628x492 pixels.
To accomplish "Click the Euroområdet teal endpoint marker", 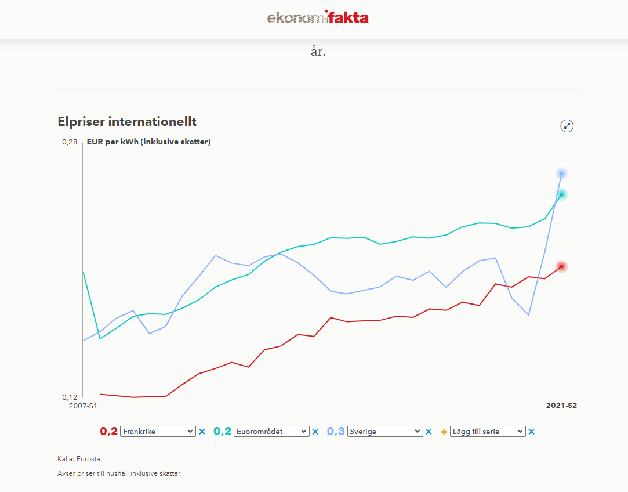I will [561, 194].
